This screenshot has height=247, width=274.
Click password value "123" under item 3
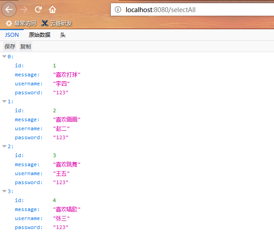[x=61, y=227]
